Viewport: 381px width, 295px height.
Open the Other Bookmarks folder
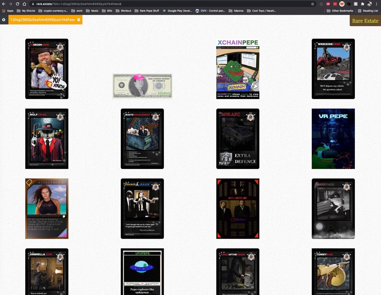click(x=340, y=11)
